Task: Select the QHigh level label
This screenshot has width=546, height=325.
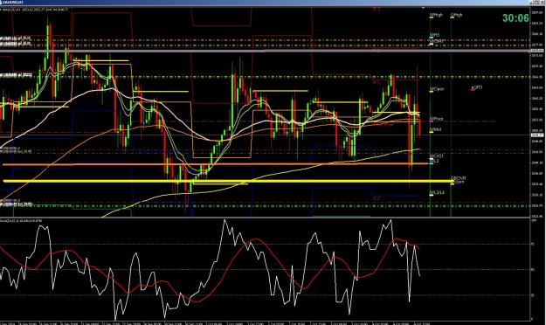Action: (x=457, y=15)
